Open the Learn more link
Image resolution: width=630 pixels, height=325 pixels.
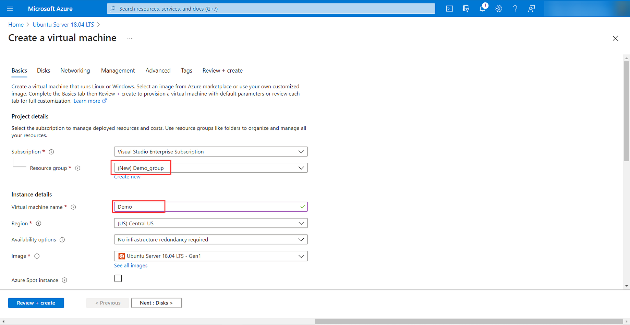[90, 101]
